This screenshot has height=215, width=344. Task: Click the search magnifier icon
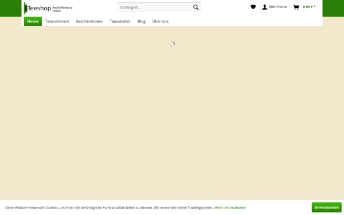tap(196, 7)
